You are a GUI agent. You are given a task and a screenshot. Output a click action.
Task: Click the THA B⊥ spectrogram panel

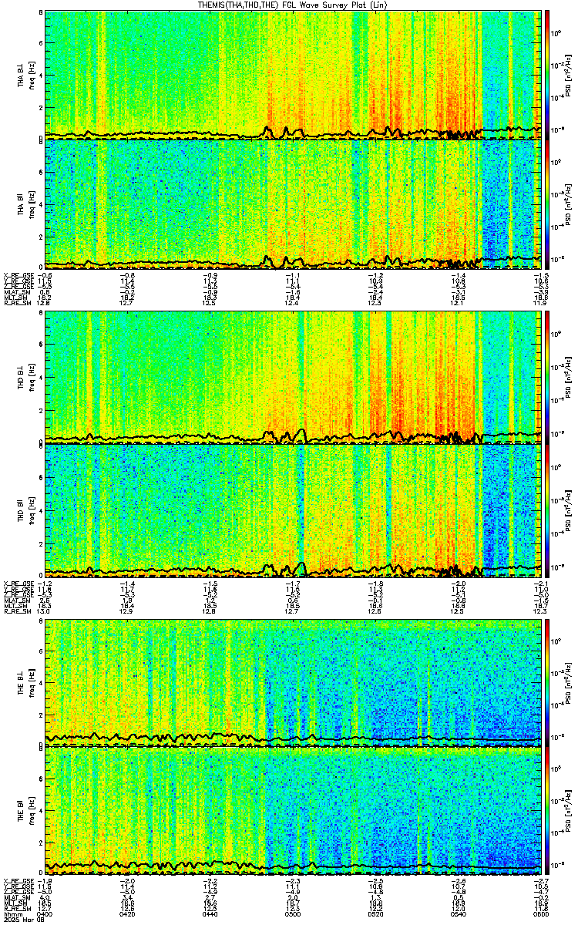[x=293, y=75]
